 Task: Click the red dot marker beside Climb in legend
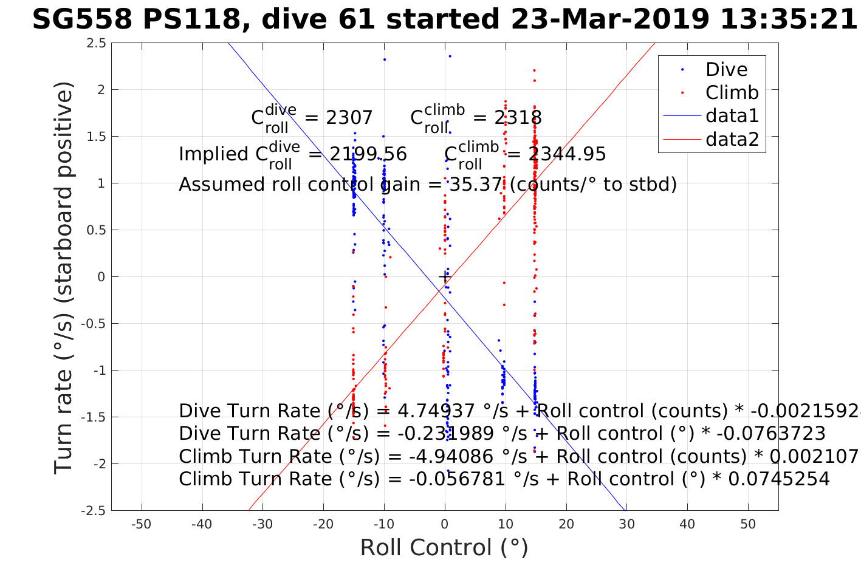tap(682, 93)
